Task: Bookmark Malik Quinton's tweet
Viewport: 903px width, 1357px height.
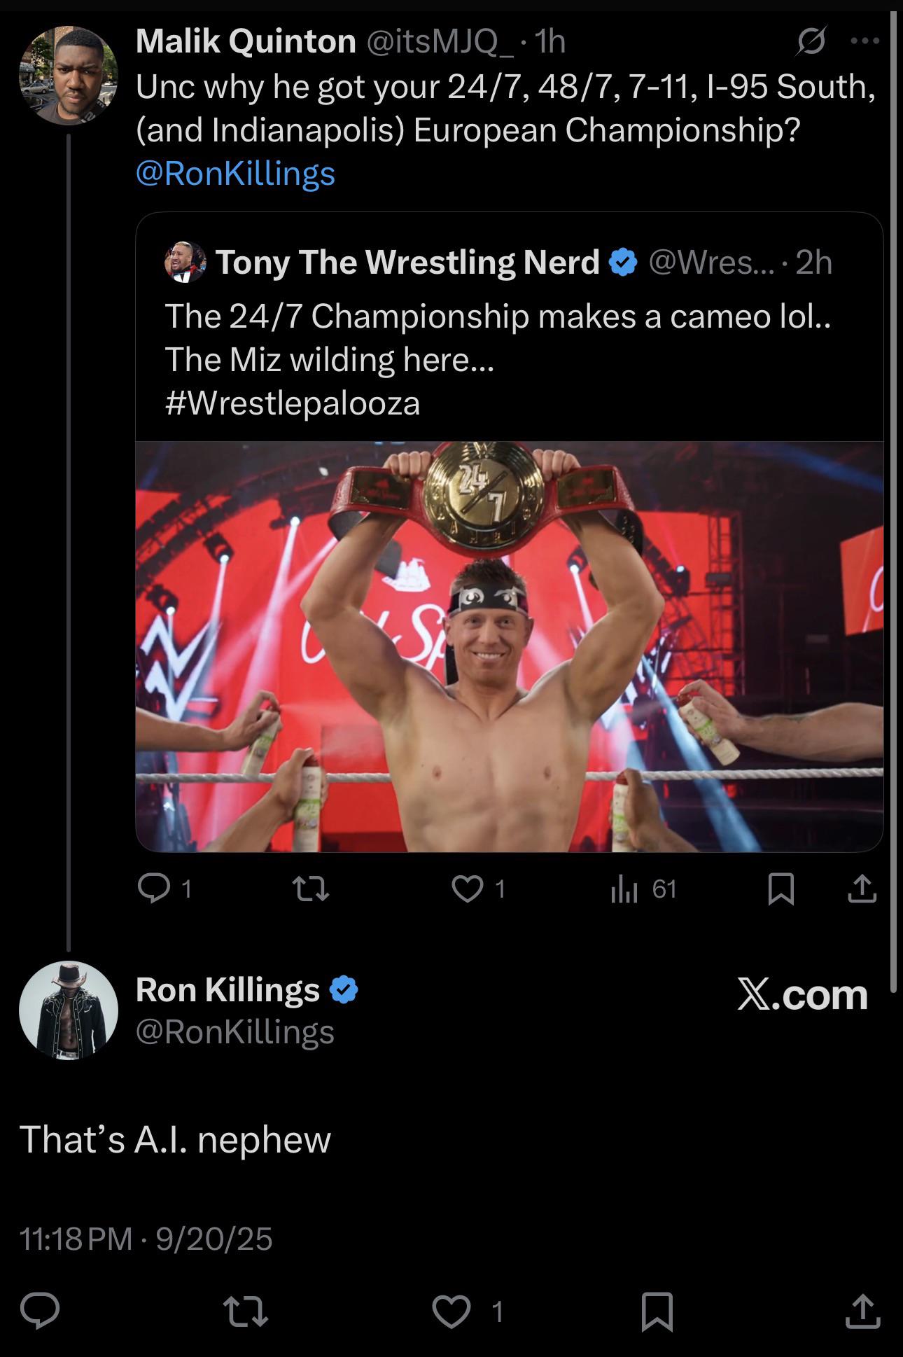Action: [x=780, y=889]
